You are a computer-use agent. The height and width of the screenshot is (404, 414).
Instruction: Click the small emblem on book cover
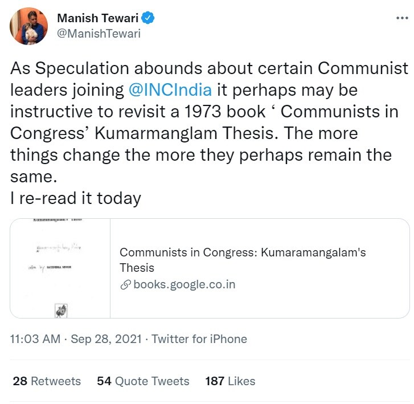click(x=62, y=311)
